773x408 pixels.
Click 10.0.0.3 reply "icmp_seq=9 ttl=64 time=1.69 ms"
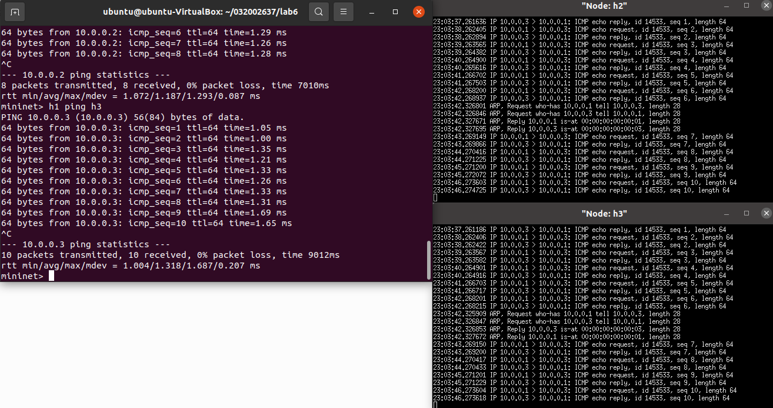[144, 213]
